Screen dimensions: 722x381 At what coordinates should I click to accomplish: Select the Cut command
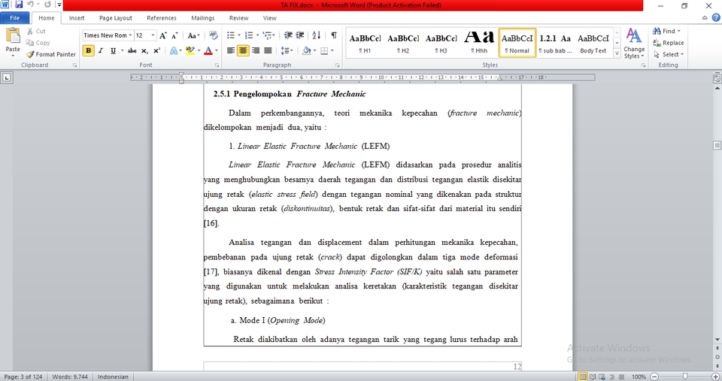[36, 32]
